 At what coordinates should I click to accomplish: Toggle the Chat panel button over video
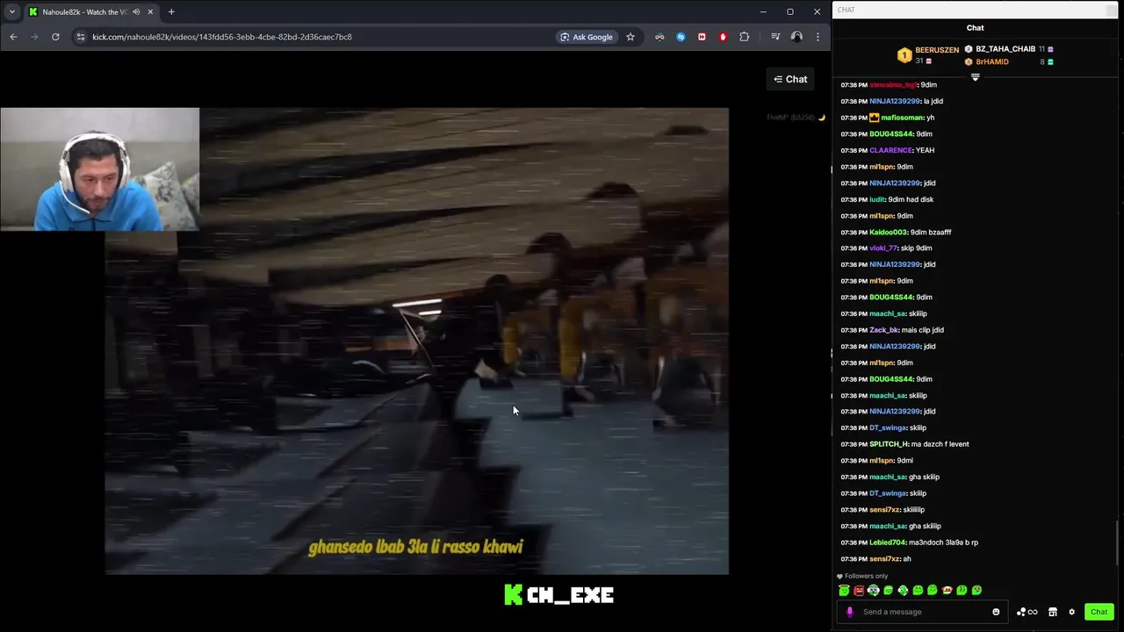pos(790,79)
